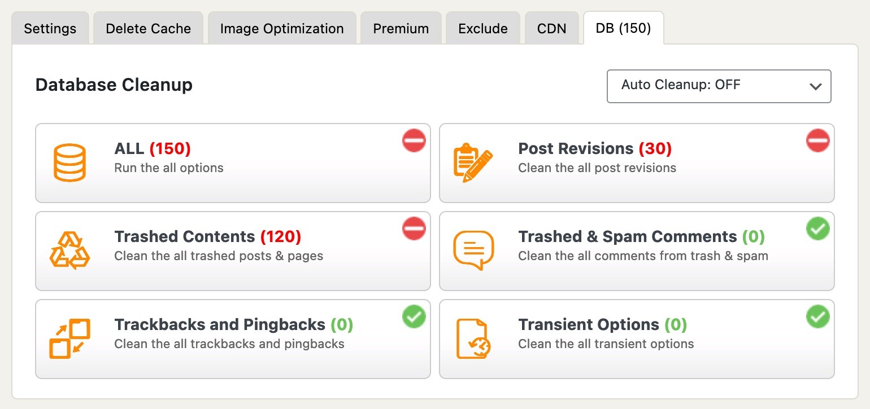The width and height of the screenshot is (870, 409).
Task: Switch to the Settings tab
Action: 50,29
